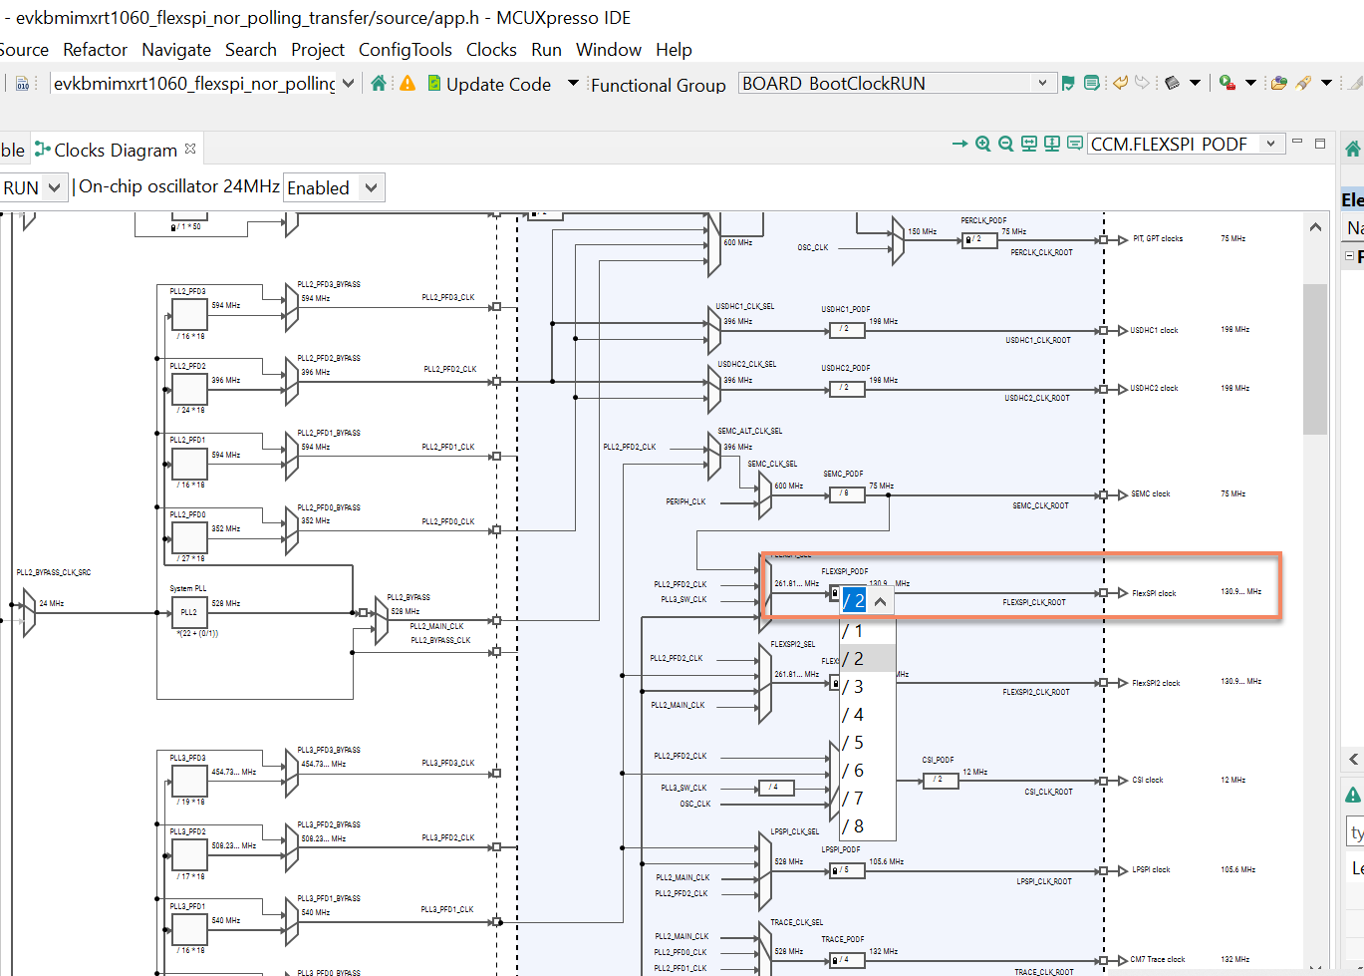Open the BOARD_BootClockRUN functional group dropdown
Screen dimensions: 1364x976
coord(1043,84)
